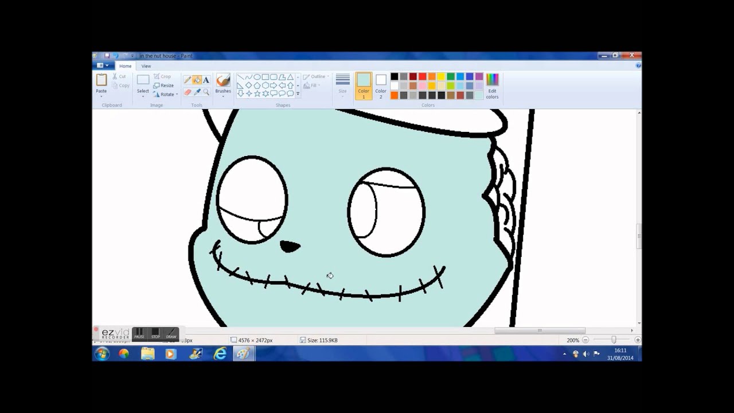Click the Cut scissors button
This screenshot has width=734, height=413.
[119, 76]
